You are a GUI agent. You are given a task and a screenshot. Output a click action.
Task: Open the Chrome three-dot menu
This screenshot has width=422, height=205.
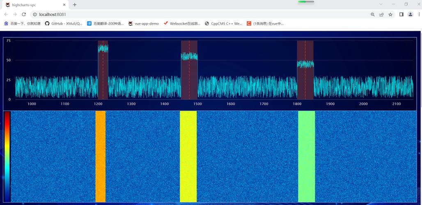point(418,14)
